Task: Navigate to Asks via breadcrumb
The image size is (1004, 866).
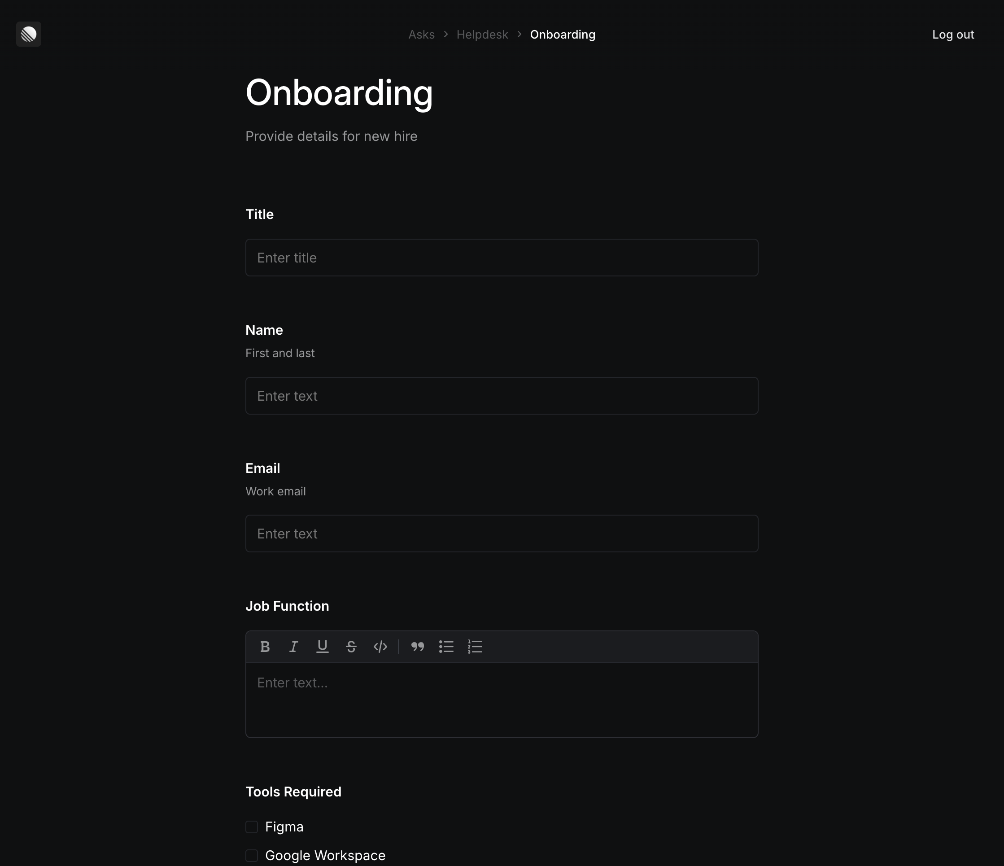Action: point(421,35)
